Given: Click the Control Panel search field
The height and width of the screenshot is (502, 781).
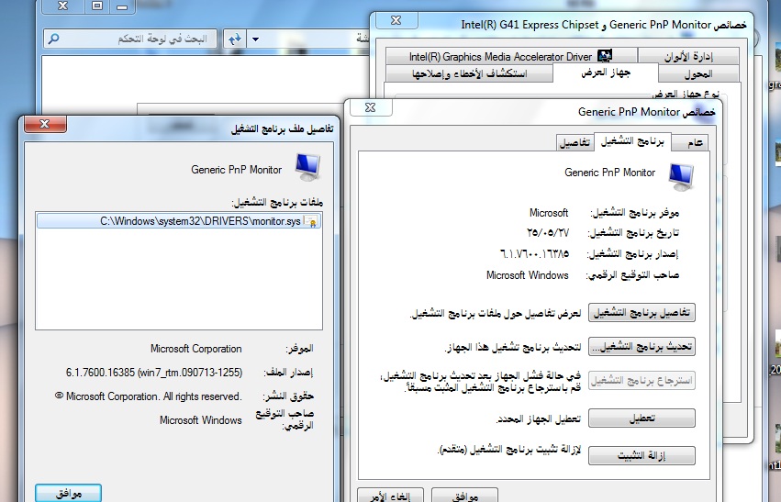Looking at the screenshot, I should 130,39.
